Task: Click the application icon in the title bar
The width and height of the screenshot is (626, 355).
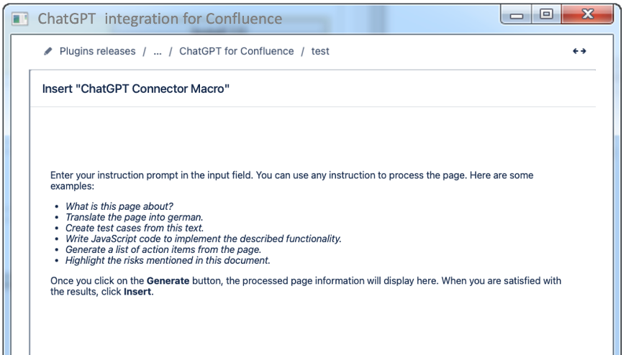Action: (x=20, y=19)
